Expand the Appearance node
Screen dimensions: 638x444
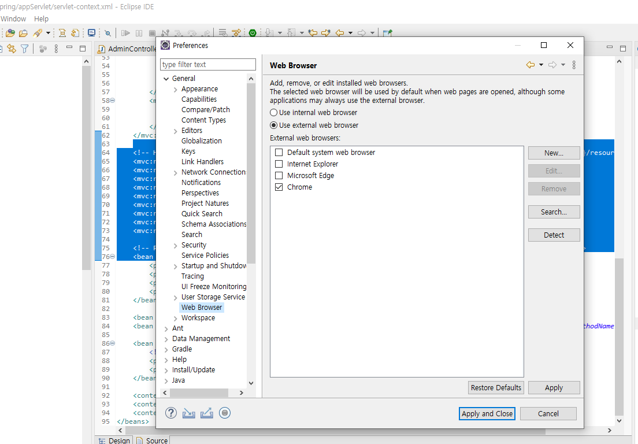pyautogui.click(x=175, y=89)
